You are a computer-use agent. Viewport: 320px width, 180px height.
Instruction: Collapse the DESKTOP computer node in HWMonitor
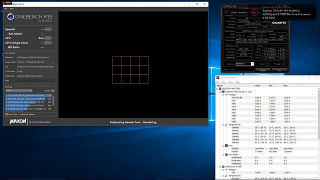(217, 89)
